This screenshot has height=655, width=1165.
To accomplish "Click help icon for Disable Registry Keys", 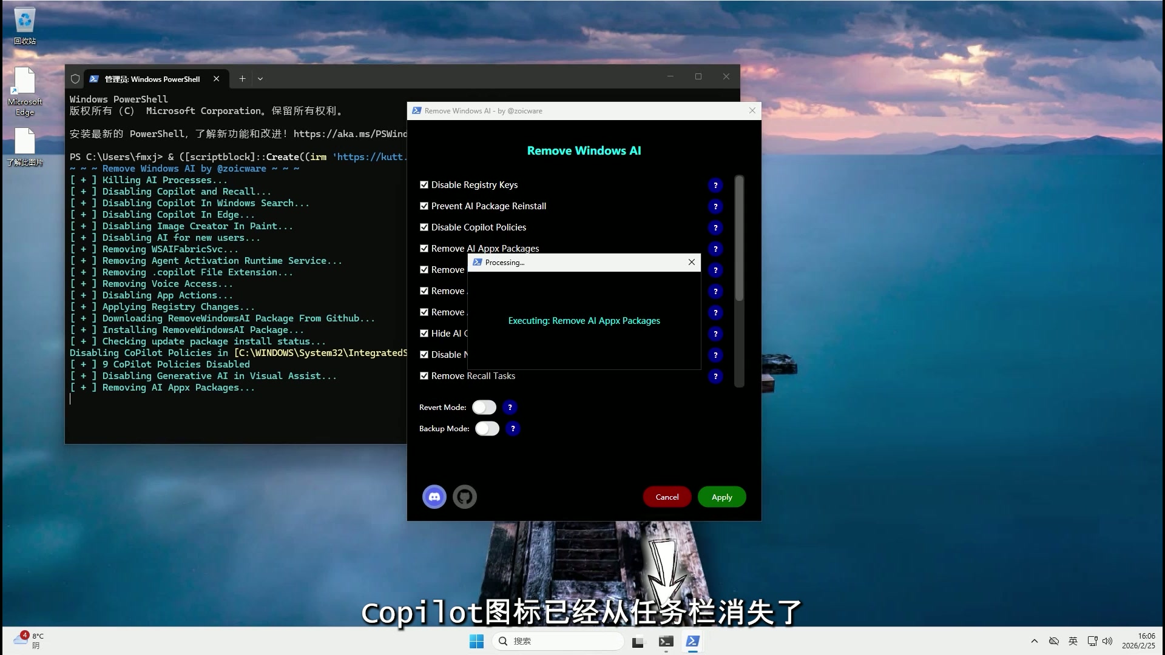I will (715, 185).
